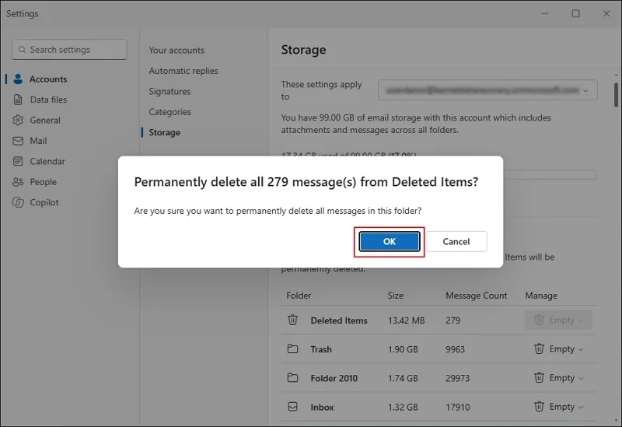Select the Message Count column header
This screenshot has height=427, width=622.
(476, 296)
